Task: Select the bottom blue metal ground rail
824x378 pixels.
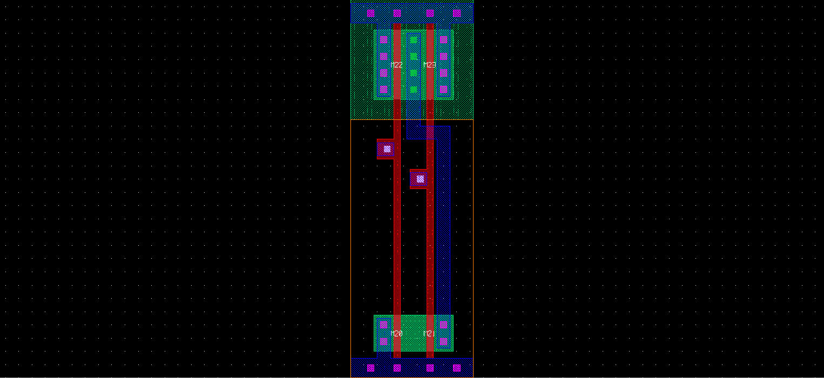Action: tap(412, 368)
